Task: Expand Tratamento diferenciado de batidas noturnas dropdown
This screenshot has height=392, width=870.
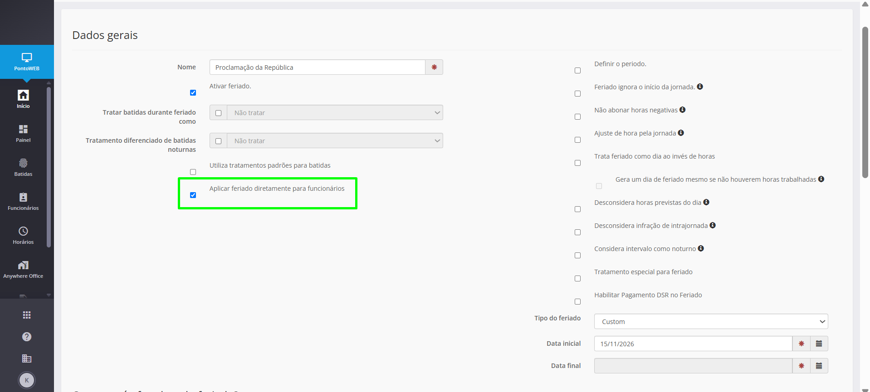Action: [335, 140]
